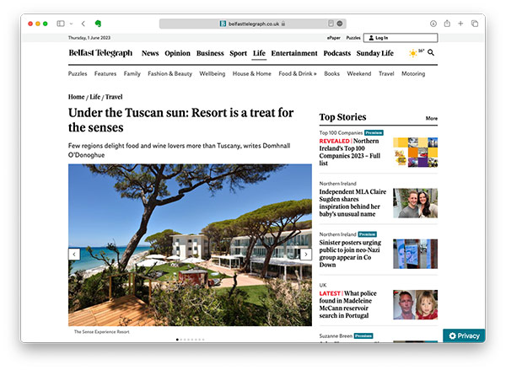506x370 pixels.
Task: Select the first gallery pagination dot
Action: coord(177,339)
